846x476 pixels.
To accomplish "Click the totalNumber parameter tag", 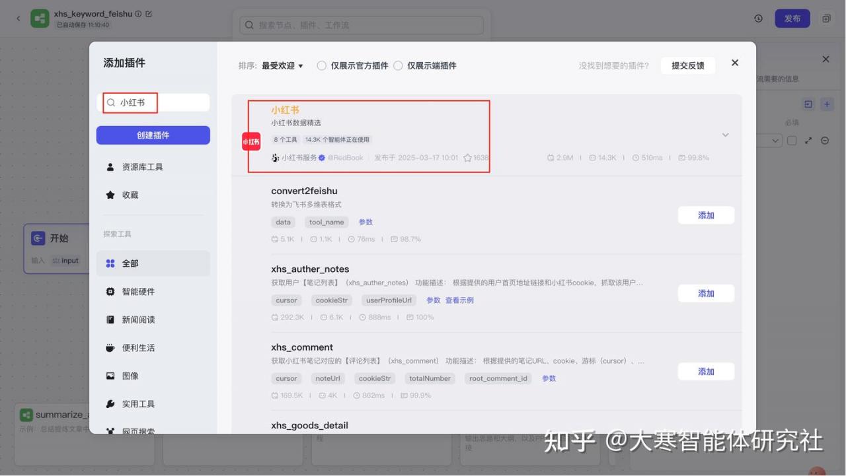I will (430, 378).
